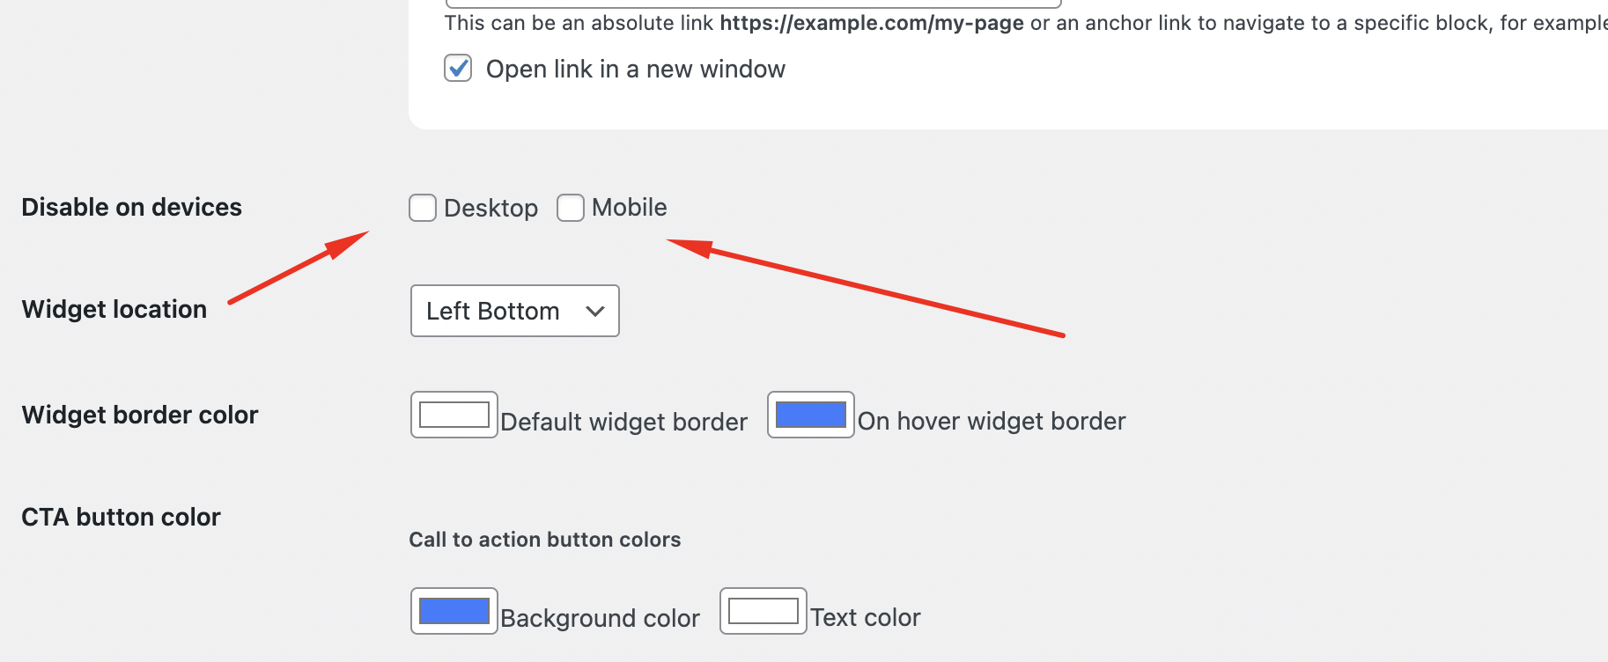Click the chevron arrow in Widget location select
1608x662 pixels.
pos(595,311)
